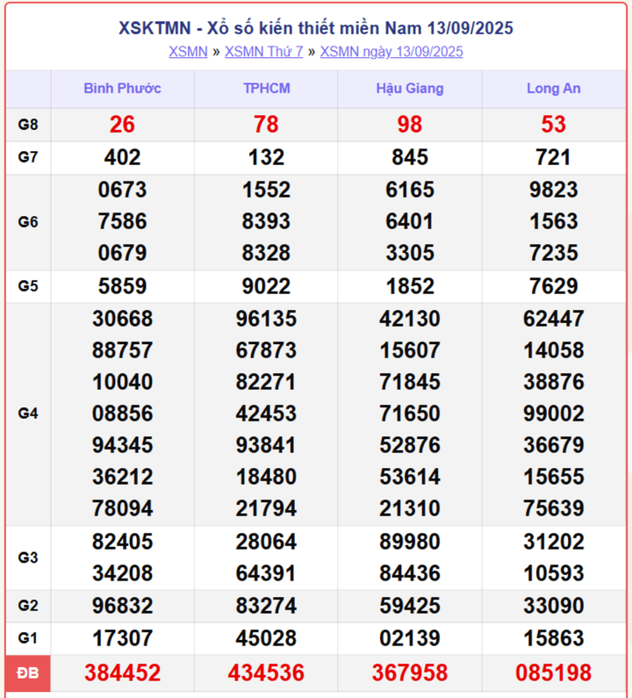The width and height of the screenshot is (632, 698).
Task: Click TPHCM special prize number 434536
Action: tap(266, 673)
